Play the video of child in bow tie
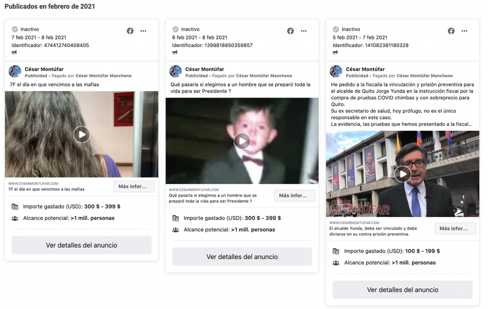 pos(242,141)
